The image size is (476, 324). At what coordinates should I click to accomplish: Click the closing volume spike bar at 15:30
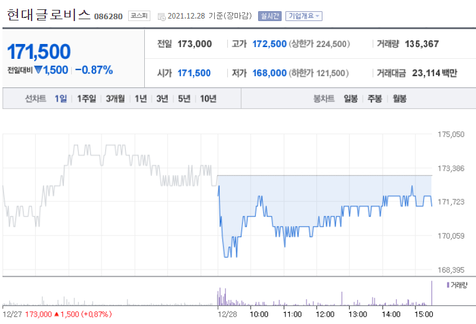click(431, 293)
